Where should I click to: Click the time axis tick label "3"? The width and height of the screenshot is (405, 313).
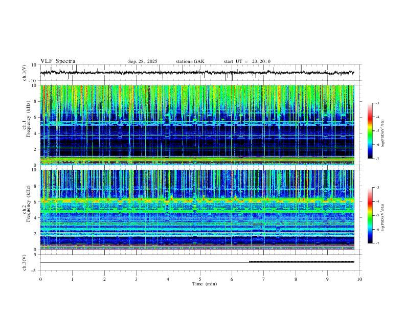[136, 279]
